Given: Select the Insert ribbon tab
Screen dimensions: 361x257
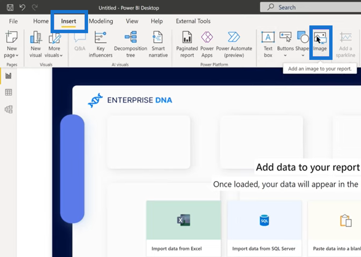Looking at the screenshot, I should [69, 21].
